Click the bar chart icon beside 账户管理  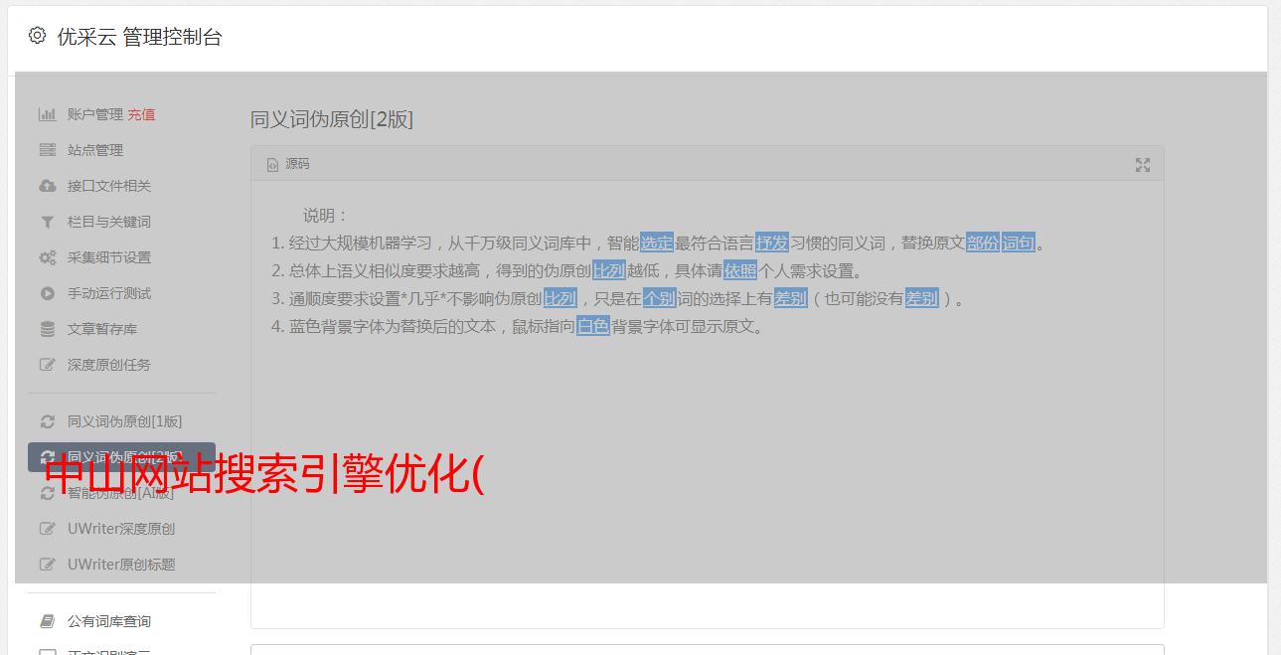click(x=47, y=114)
